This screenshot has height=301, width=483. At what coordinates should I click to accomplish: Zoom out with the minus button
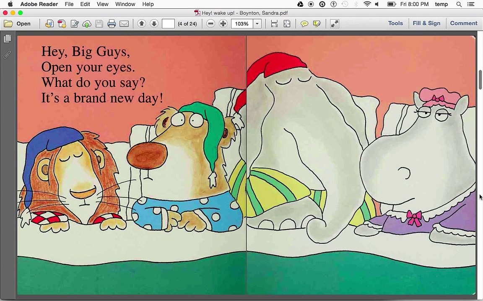click(211, 23)
